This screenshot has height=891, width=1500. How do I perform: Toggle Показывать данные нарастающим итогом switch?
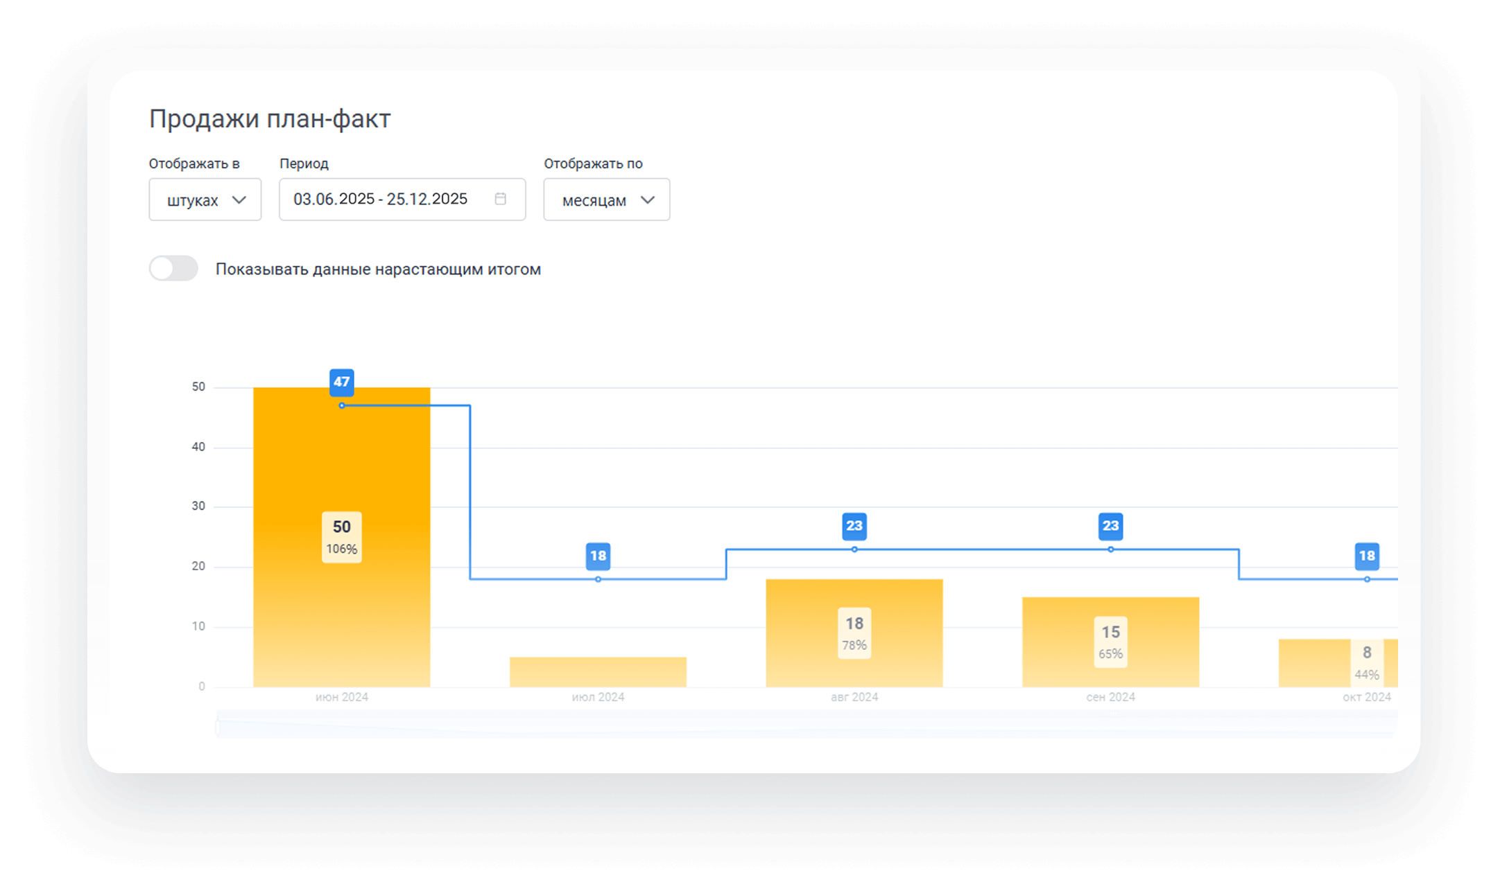click(173, 269)
